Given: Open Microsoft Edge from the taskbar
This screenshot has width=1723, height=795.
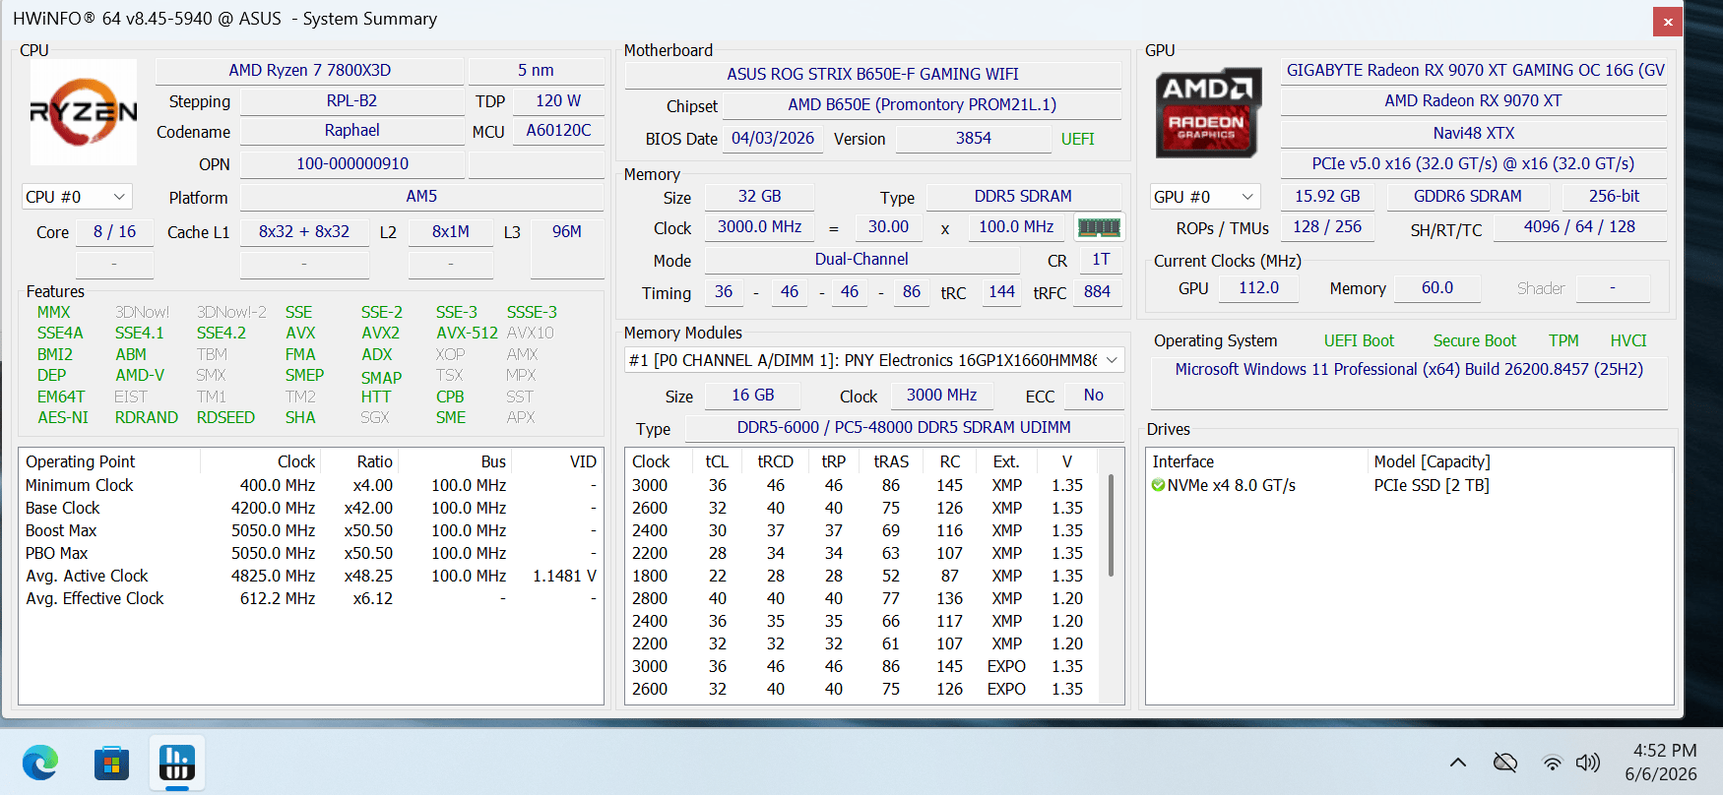Looking at the screenshot, I should click(x=40, y=763).
